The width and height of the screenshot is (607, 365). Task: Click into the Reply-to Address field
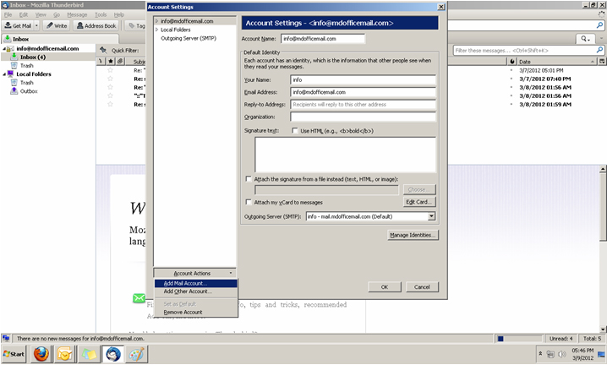click(x=363, y=104)
